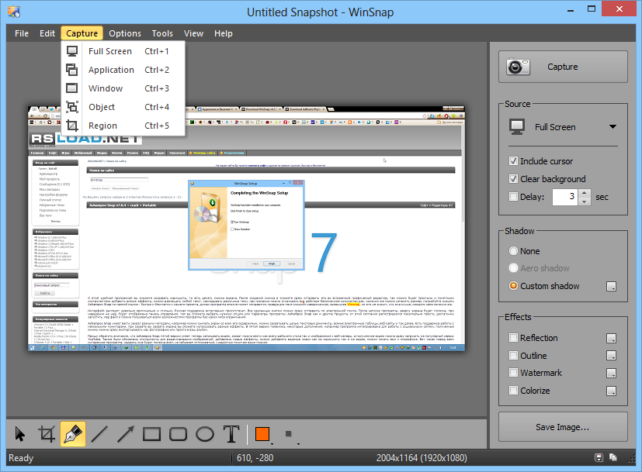Click the 2004x1164 (1920x1080) size text

coord(422,458)
